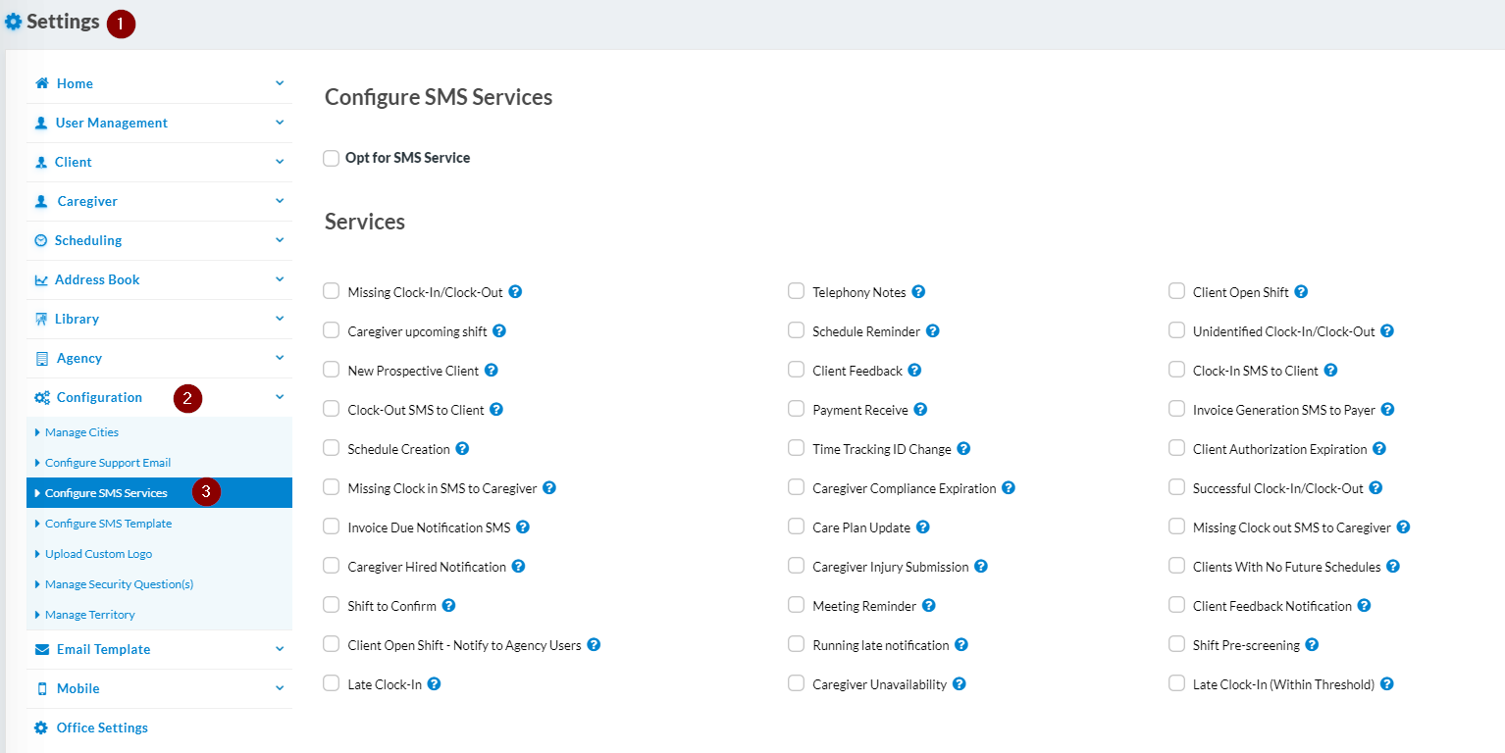This screenshot has width=1505, height=753.
Task: Open the Manage Territory link
Action: 89,615
